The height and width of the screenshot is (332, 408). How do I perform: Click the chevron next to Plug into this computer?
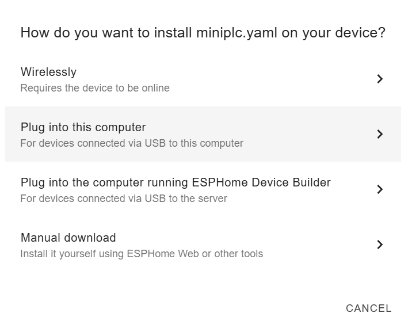pos(380,134)
